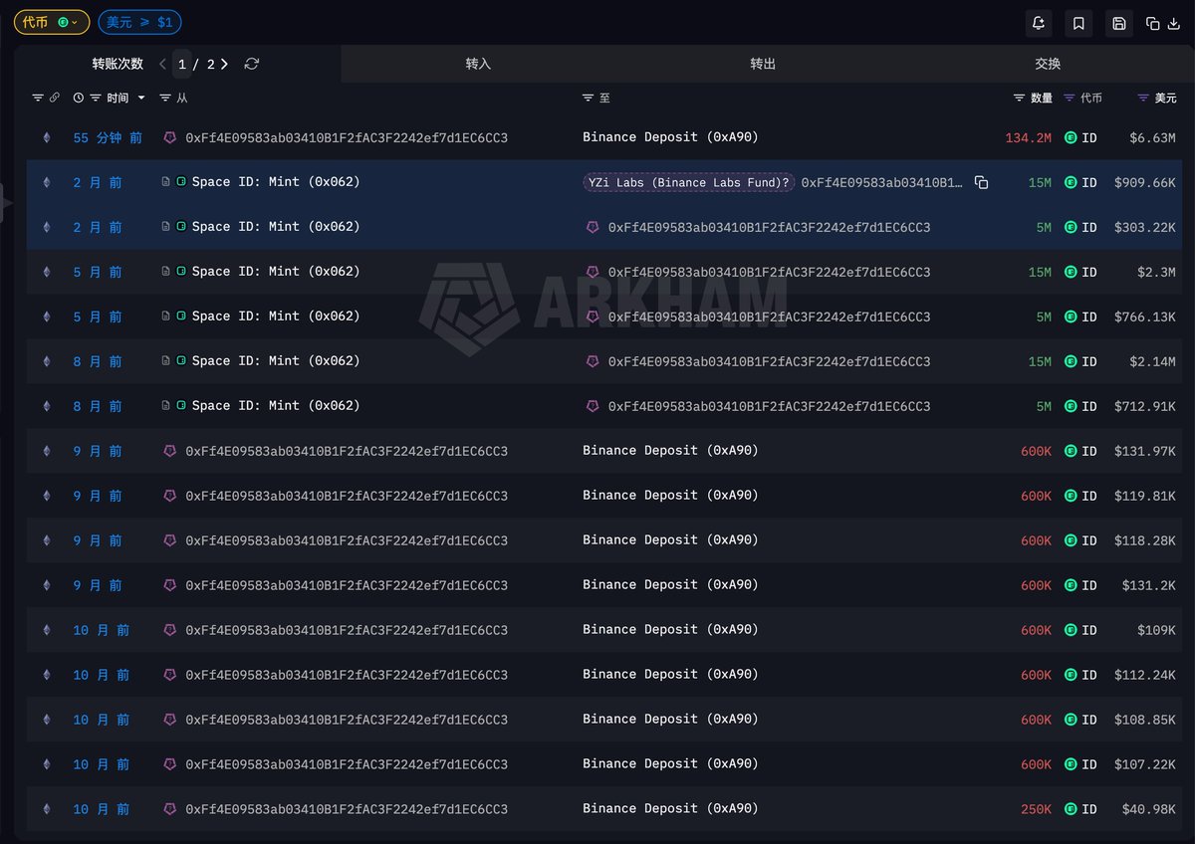
Task: Click the 15M amount on the $2.14M row
Action: click(x=1040, y=361)
